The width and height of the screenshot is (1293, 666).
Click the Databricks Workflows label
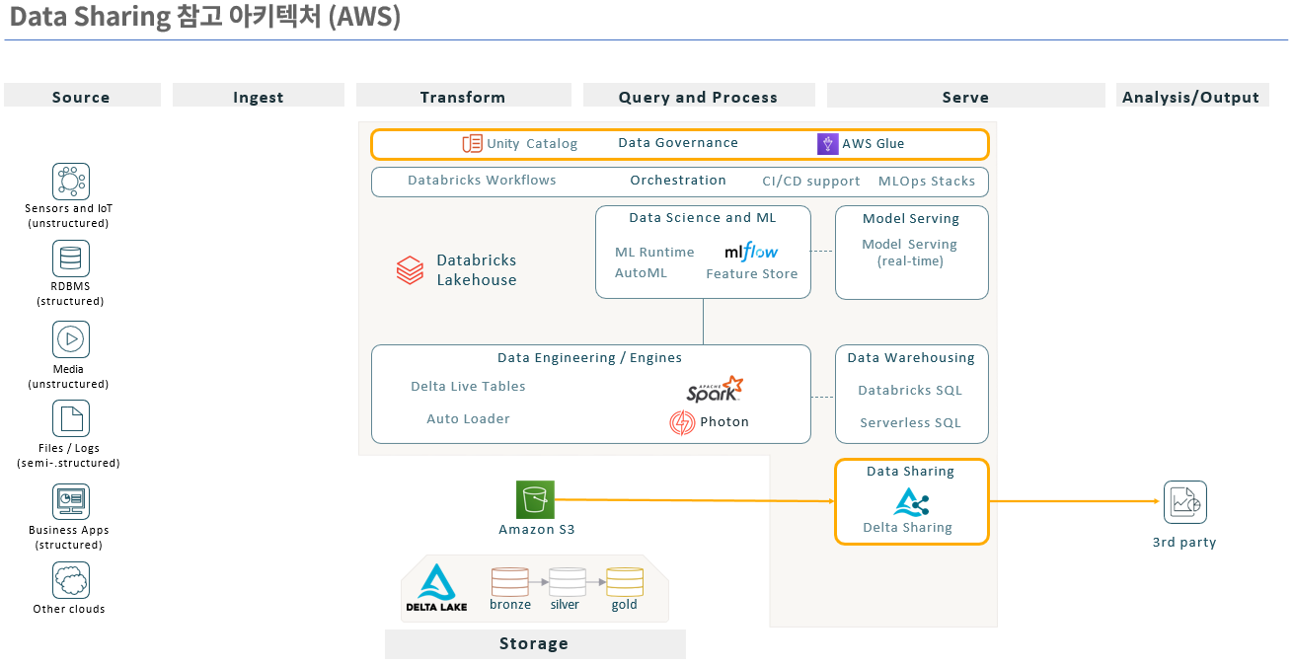pos(482,181)
